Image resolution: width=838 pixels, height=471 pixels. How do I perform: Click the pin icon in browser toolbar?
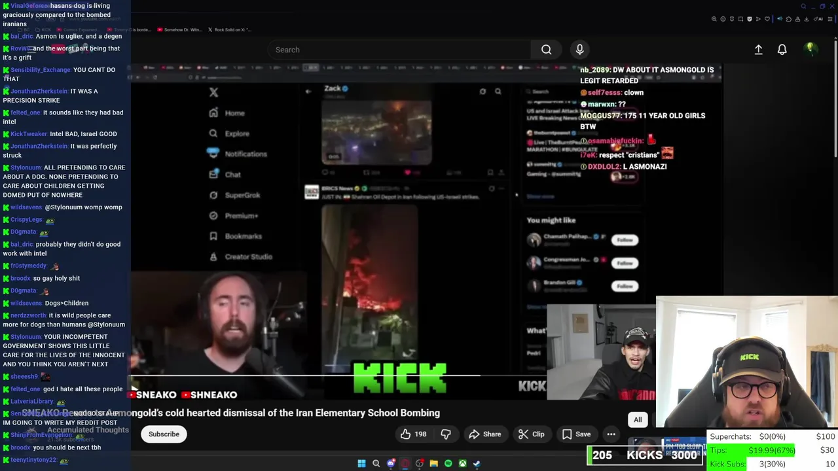click(732, 19)
